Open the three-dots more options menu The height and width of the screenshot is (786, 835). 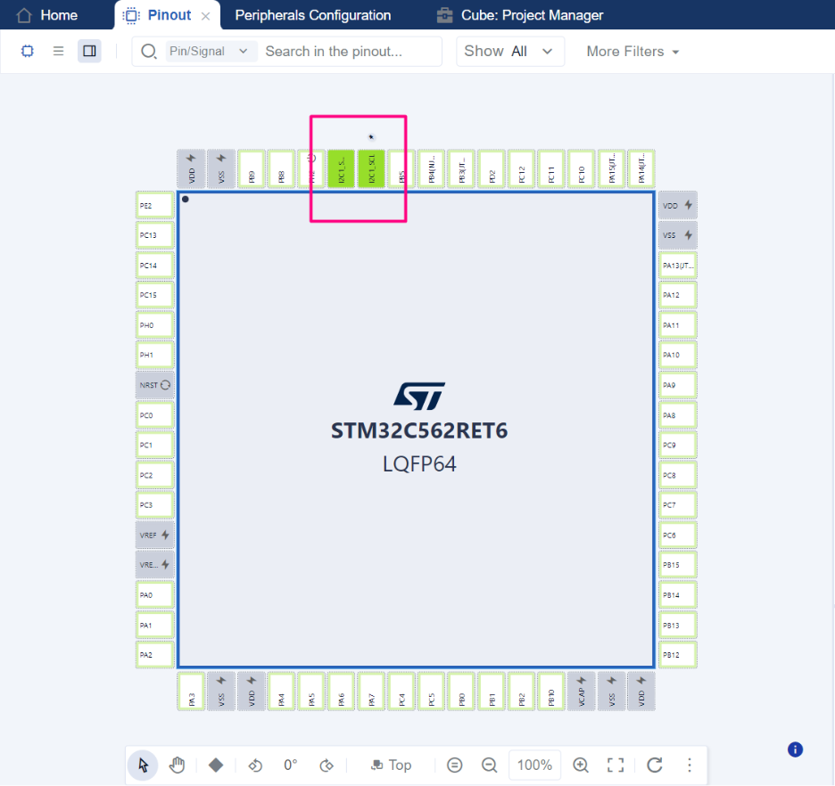pyautogui.click(x=690, y=766)
